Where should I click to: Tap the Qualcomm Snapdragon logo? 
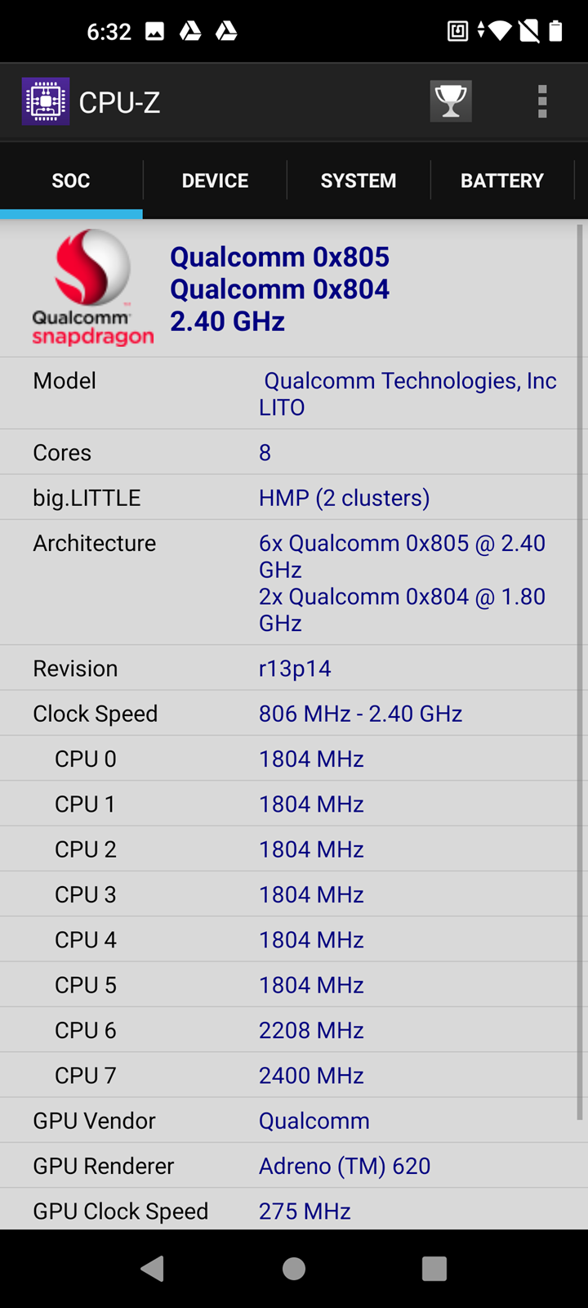[92, 288]
